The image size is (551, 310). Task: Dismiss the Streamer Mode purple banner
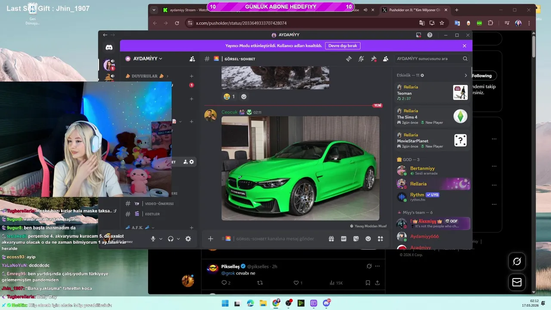[x=464, y=46]
